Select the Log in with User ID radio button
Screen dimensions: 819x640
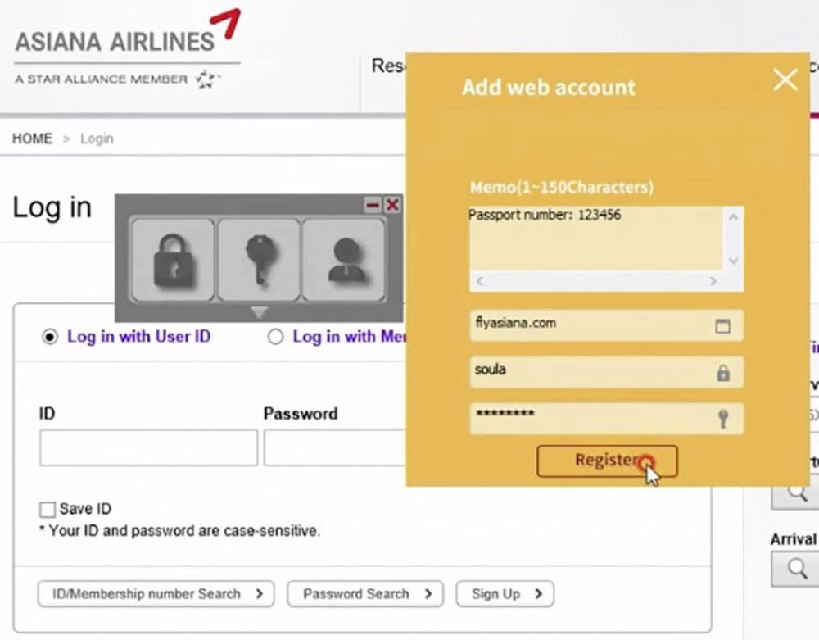click(50, 337)
